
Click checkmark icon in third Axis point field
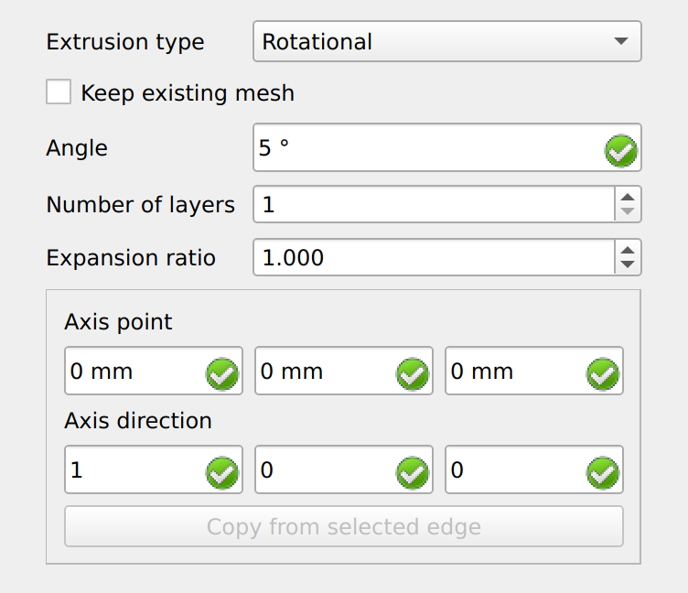click(x=603, y=374)
